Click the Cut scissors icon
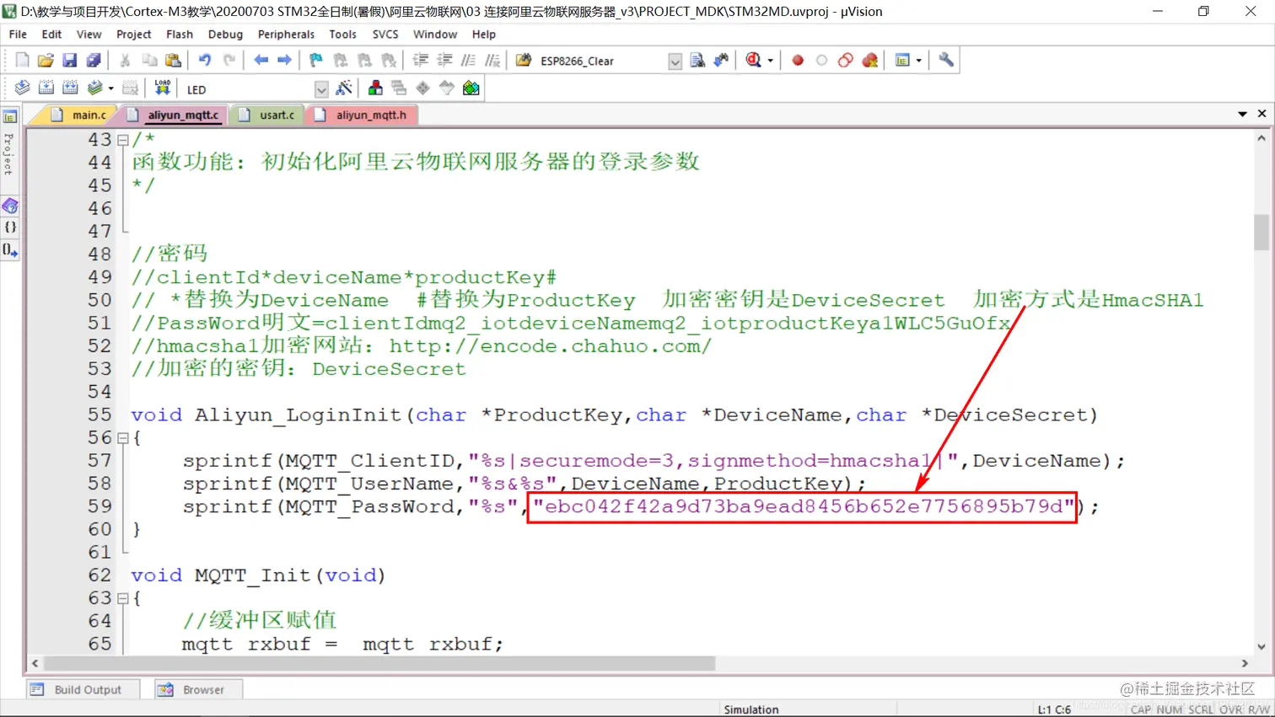 tap(125, 61)
